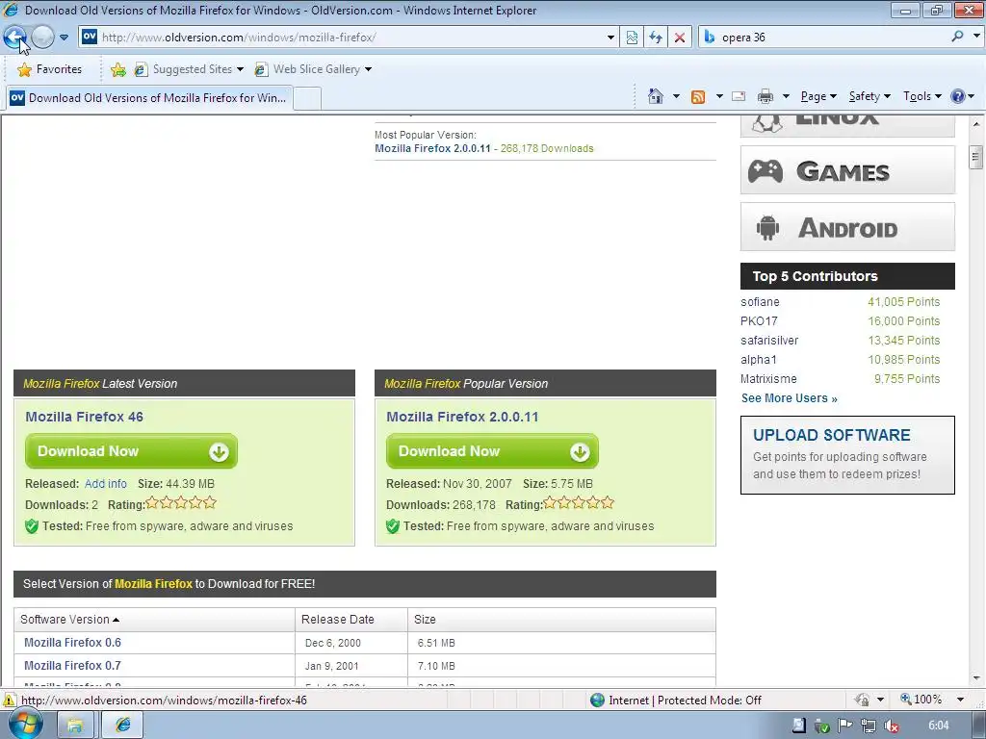This screenshot has height=739, width=986.
Task: Expand the Feeds dropdown arrow
Action: pyautogui.click(x=719, y=96)
